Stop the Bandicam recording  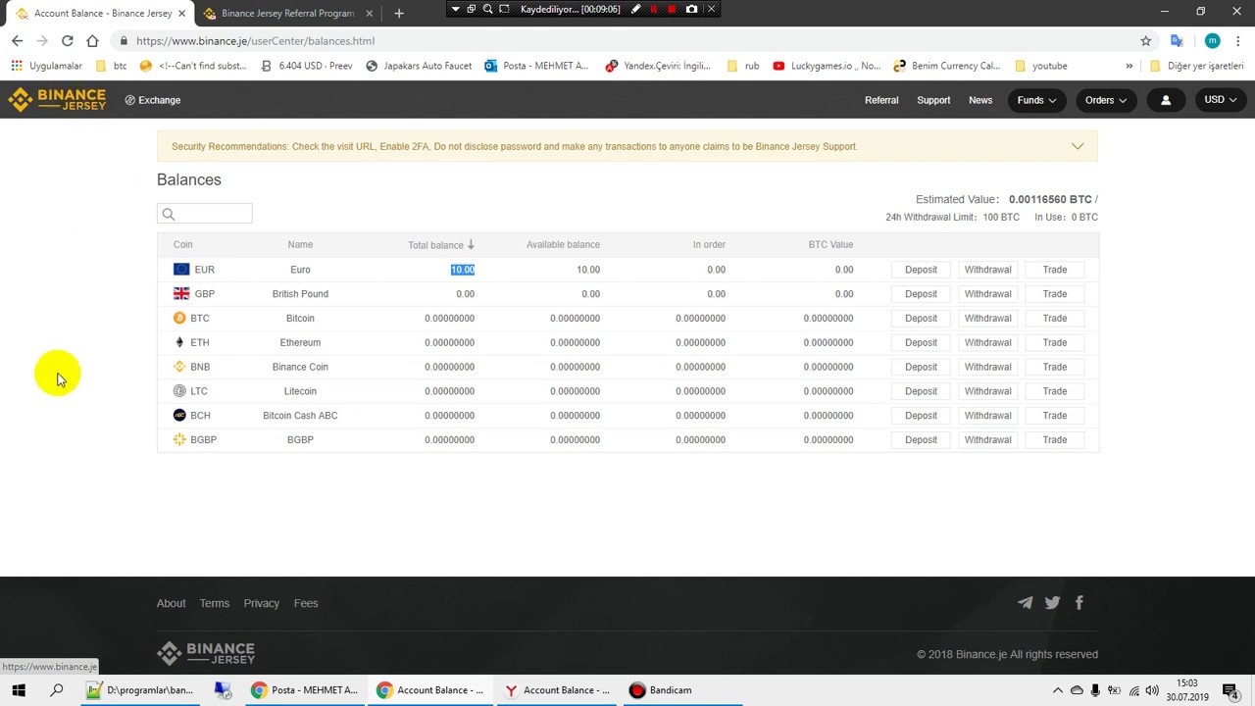[672, 9]
